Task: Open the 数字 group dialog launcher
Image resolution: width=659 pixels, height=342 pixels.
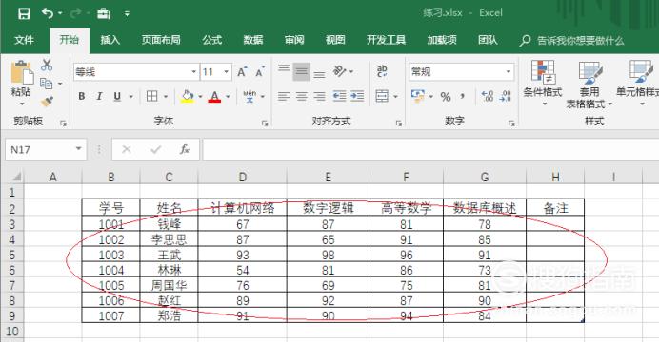Action: (511, 123)
